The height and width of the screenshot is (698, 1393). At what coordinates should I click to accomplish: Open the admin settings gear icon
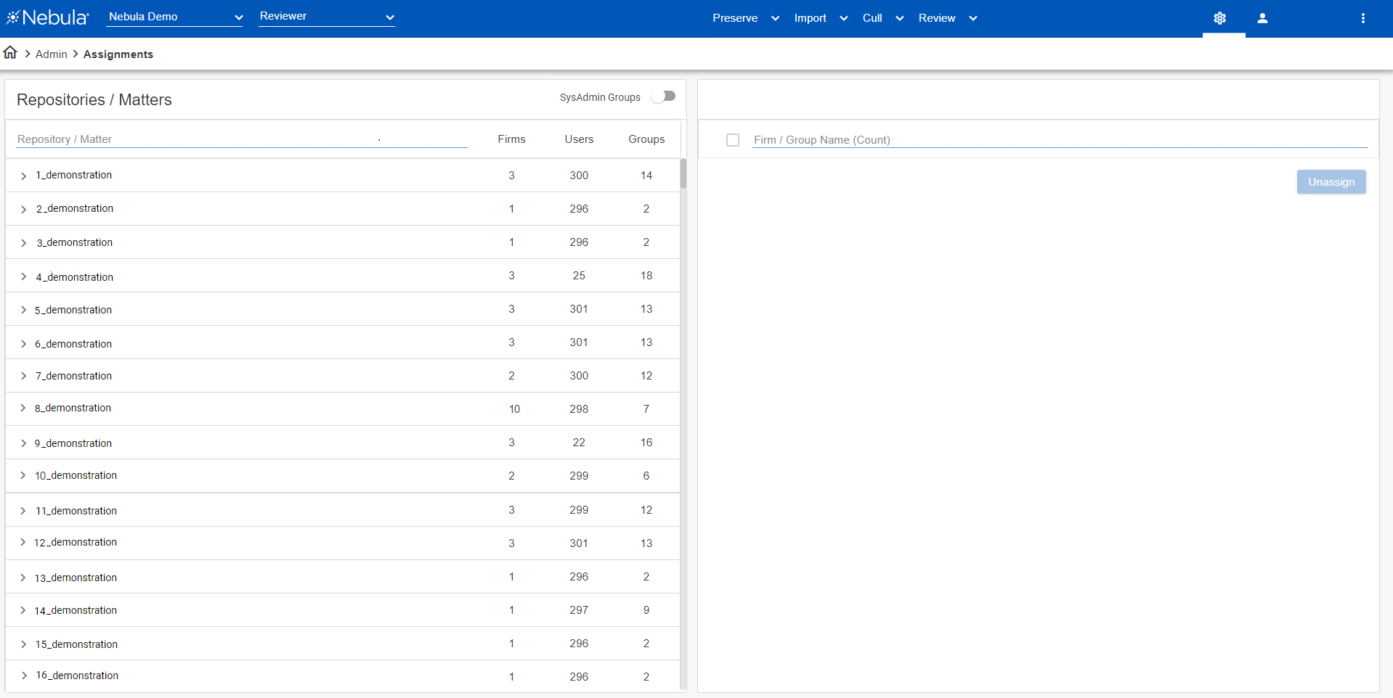pos(1219,18)
